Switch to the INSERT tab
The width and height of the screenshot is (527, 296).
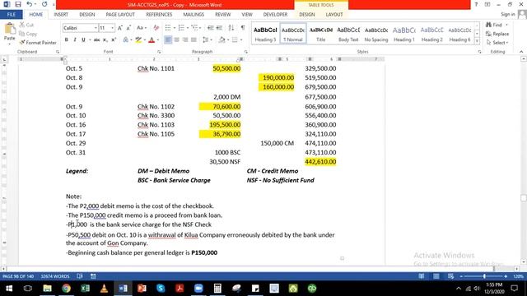61,15
